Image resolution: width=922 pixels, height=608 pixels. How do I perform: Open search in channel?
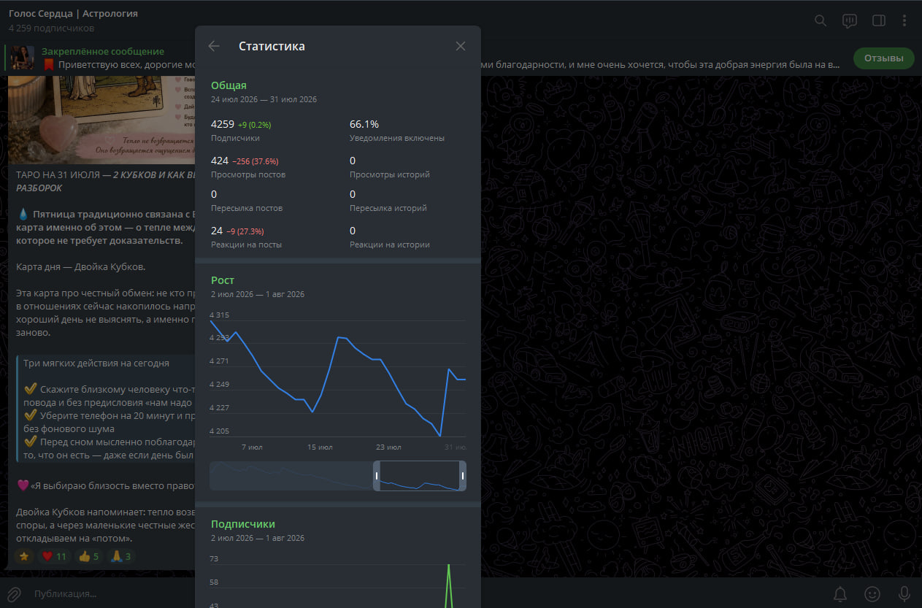pos(821,20)
